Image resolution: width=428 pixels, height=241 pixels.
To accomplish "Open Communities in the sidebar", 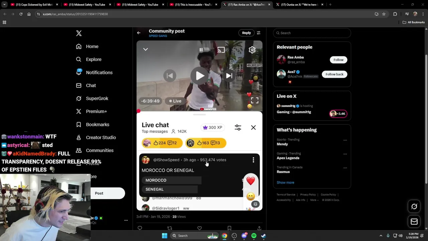I will point(95,150).
